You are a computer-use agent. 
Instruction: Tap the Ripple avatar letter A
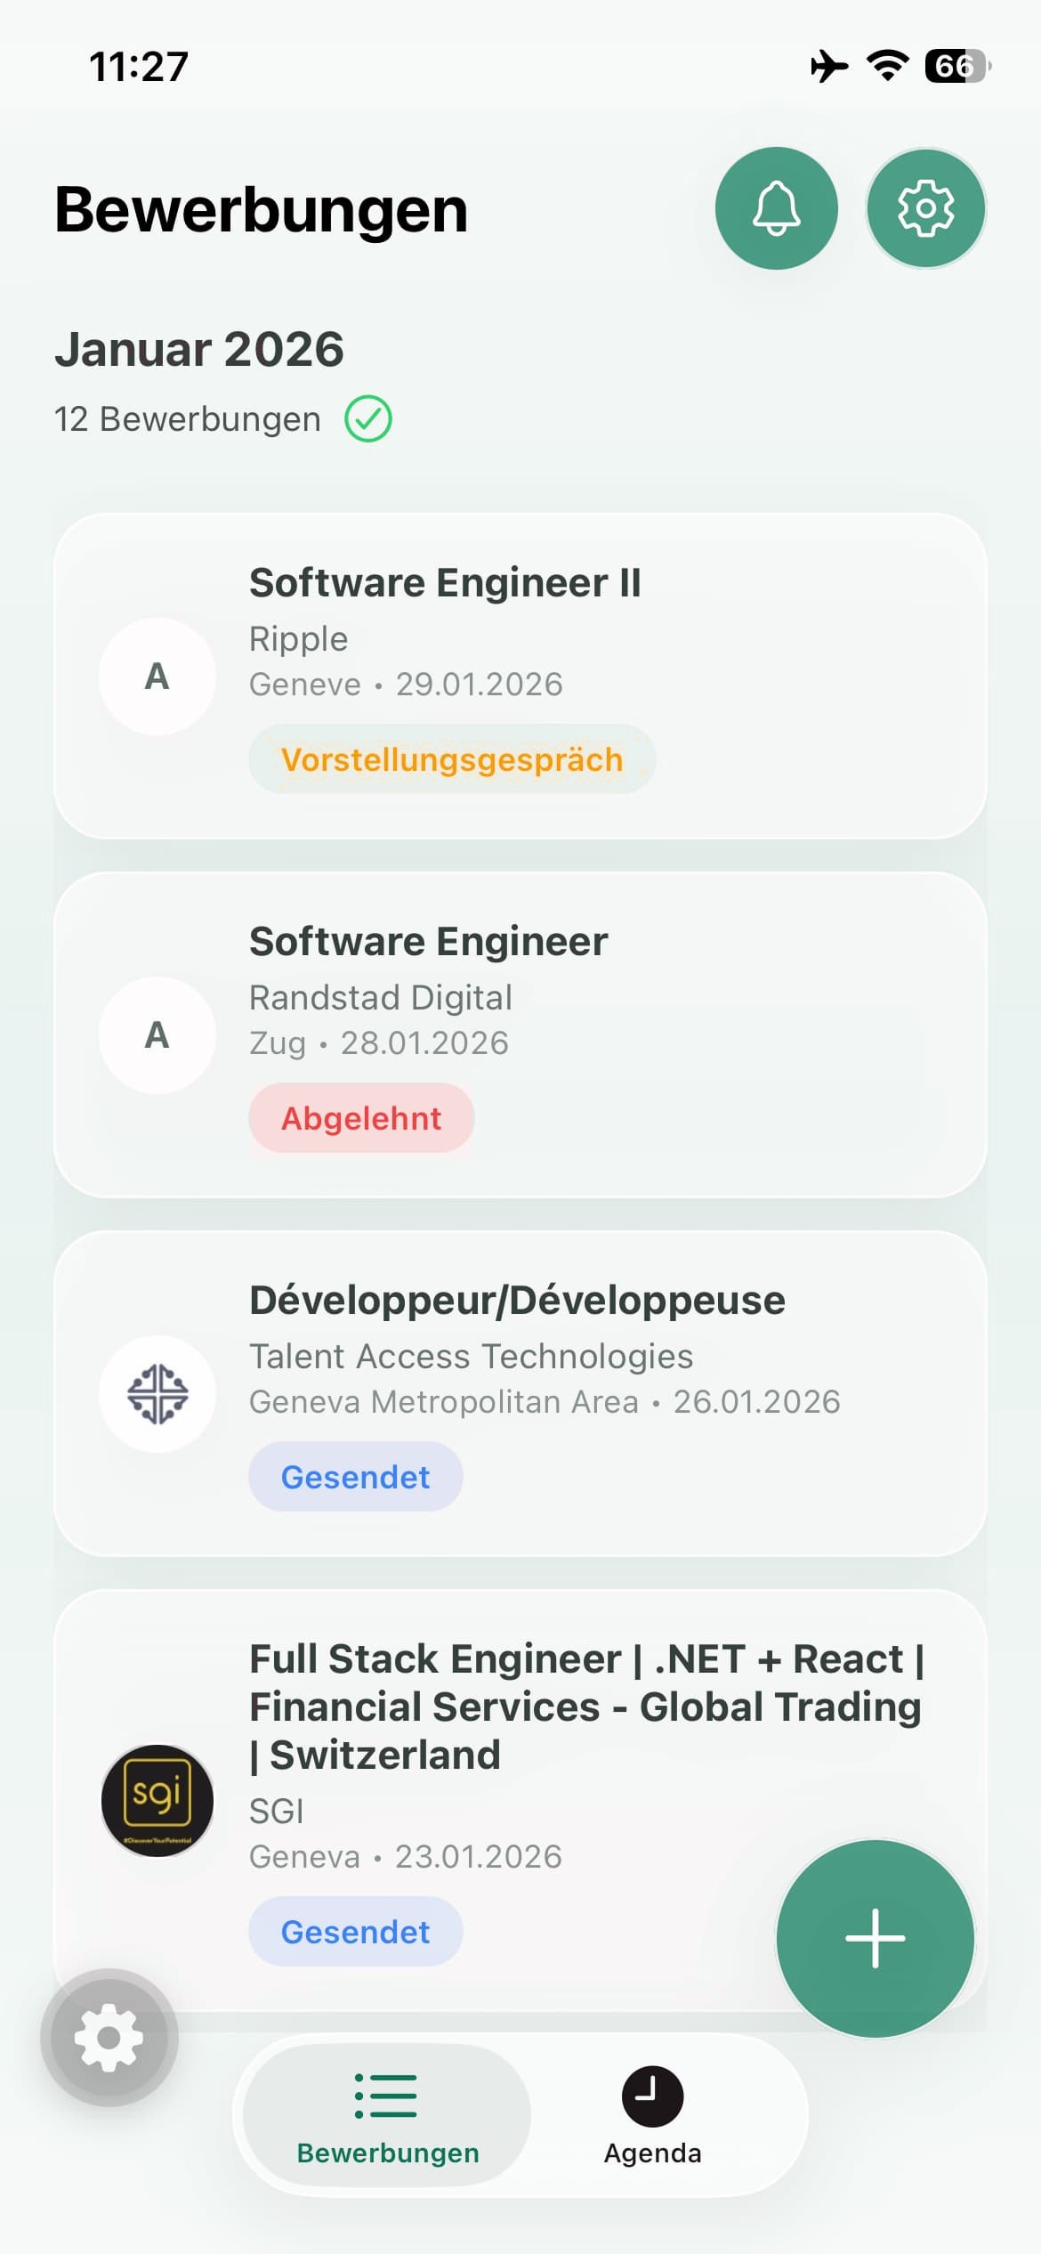(x=157, y=677)
